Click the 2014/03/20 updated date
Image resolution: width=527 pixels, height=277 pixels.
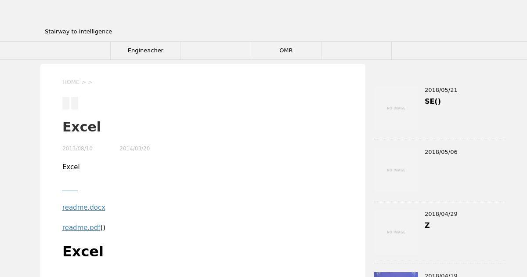[x=134, y=149]
